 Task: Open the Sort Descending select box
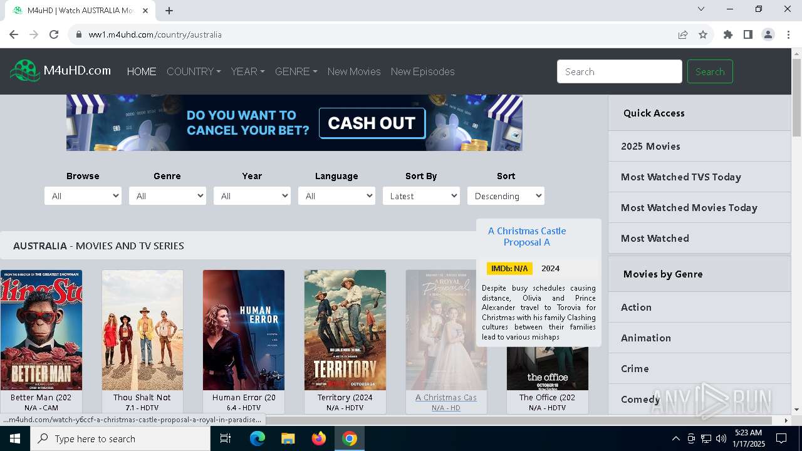506,196
